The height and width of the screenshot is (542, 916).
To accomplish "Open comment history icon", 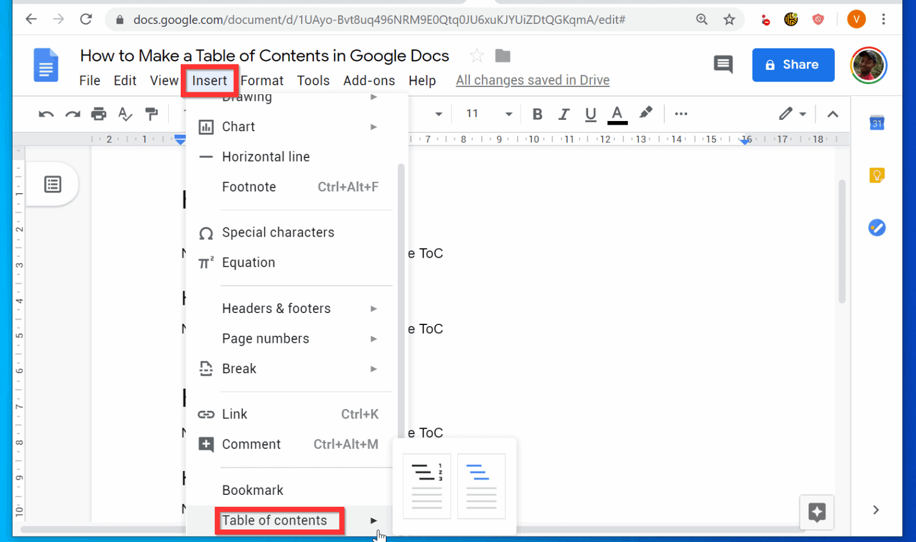I will (723, 64).
